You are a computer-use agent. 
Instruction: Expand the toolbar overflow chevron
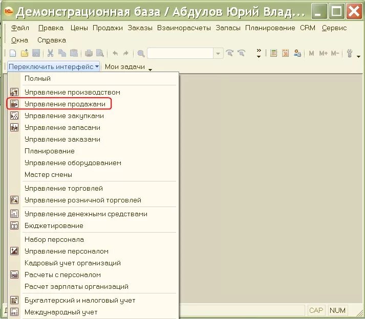pyautogui.click(x=259, y=53)
